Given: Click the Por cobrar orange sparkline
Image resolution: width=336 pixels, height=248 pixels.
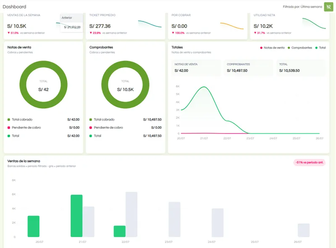Looking at the screenshot, I should [232, 26].
